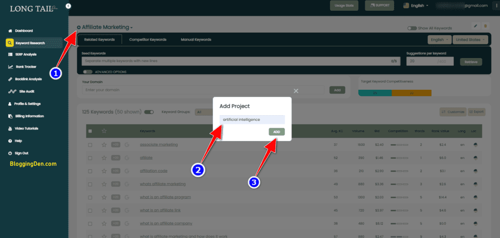Check the whats affiliate marketing checkbox
This screenshot has height=238, width=500.
pos(90,184)
